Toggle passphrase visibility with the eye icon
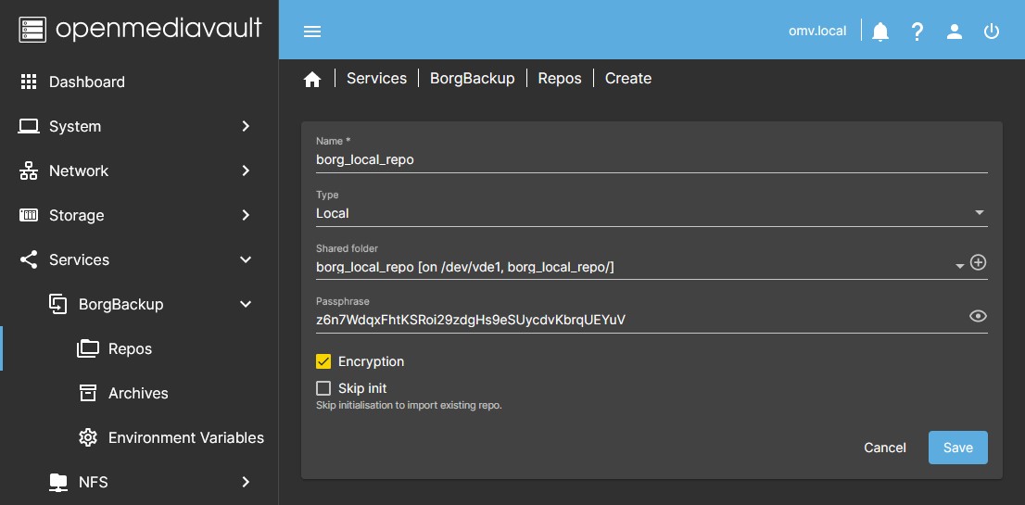This screenshot has width=1025, height=505. pos(978,317)
